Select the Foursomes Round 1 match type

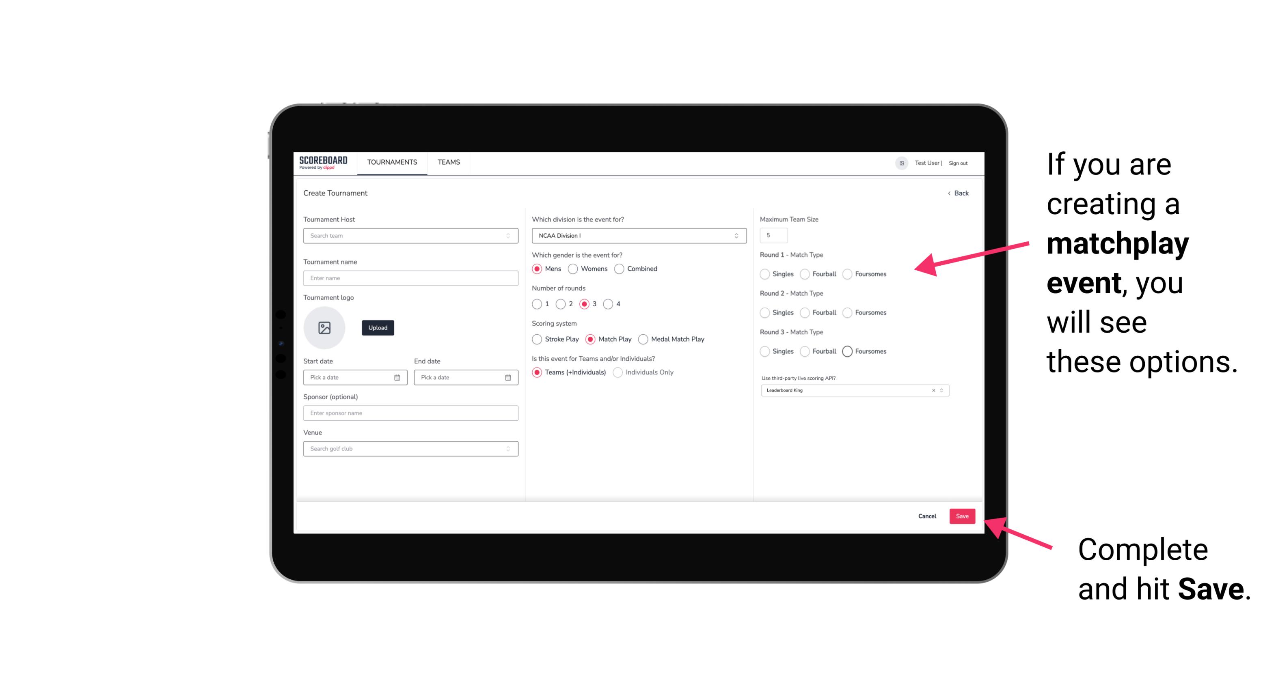point(849,273)
